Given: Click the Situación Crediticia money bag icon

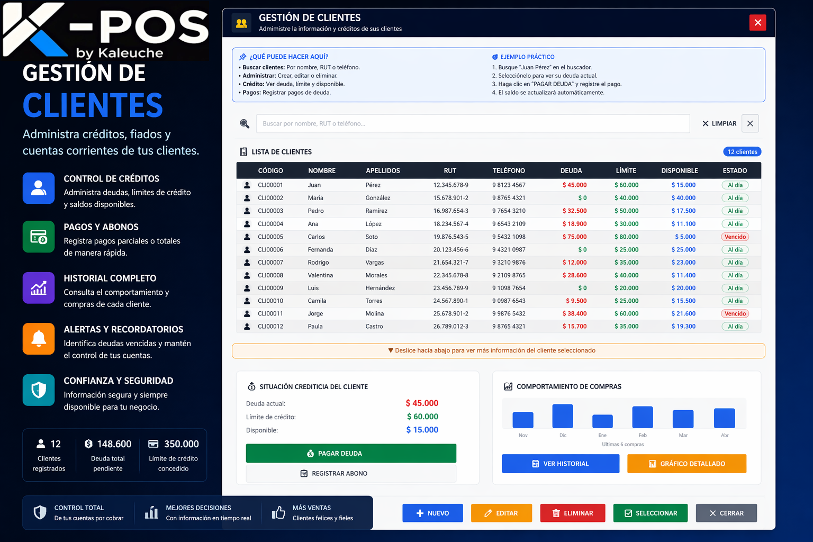Looking at the screenshot, I should pos(251,387).
